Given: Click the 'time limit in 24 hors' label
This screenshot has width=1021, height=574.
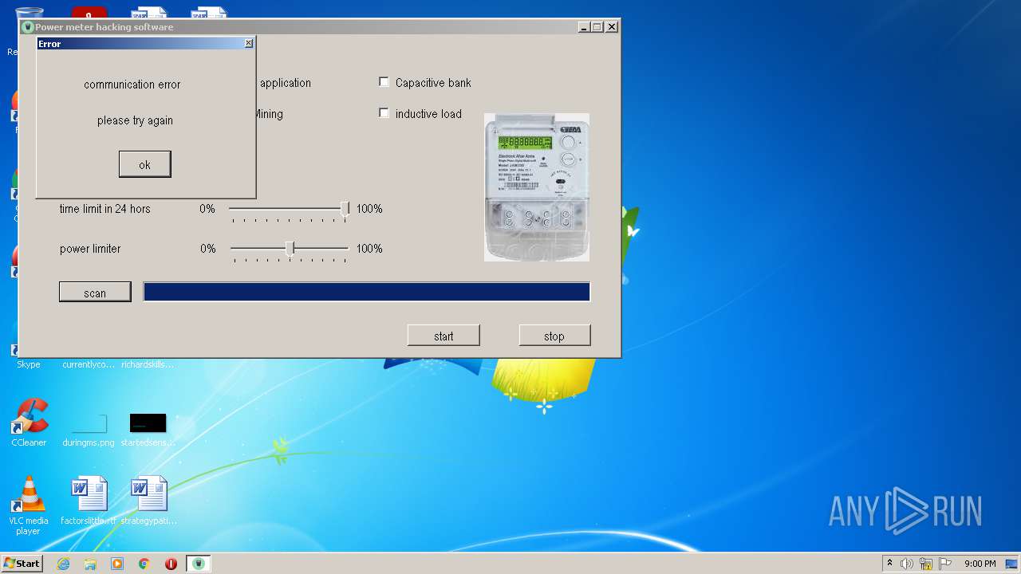Looking at the screenshot, I should click(x=104, y=209).
